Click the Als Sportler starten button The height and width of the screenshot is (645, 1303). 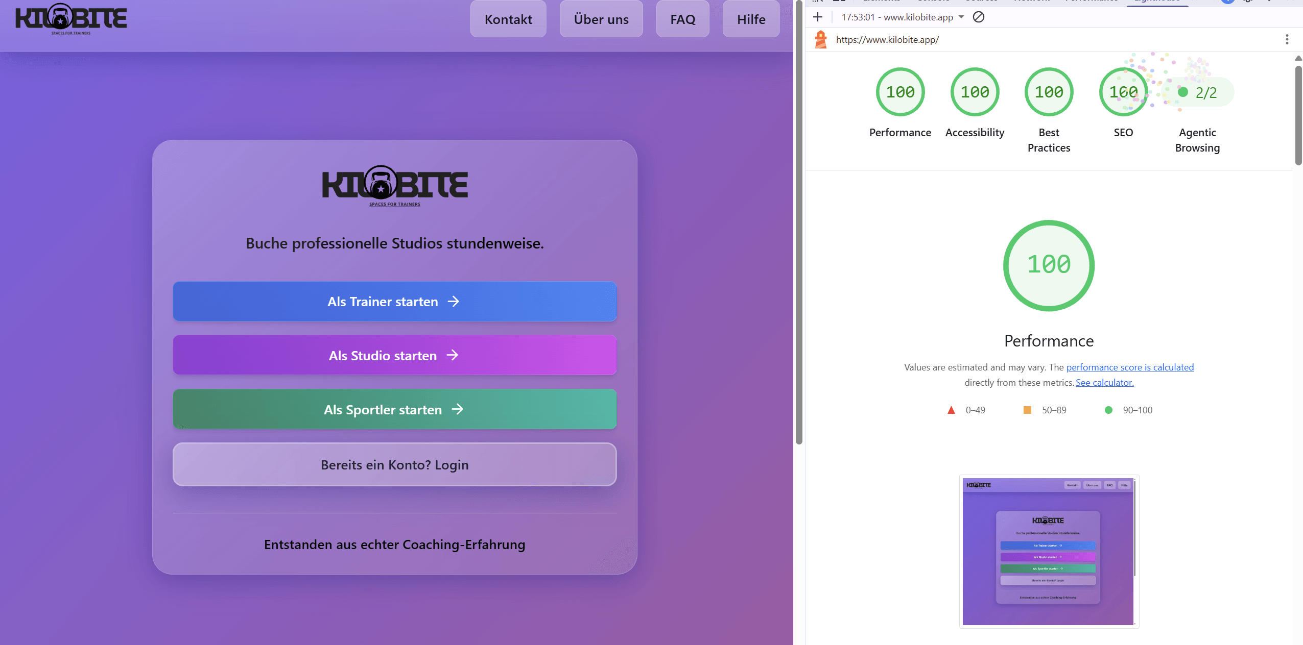coord(395,410)
